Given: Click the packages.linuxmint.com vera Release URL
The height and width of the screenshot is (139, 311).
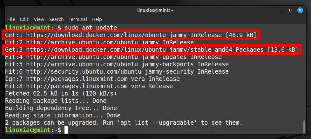Looking at the screenshot, I should point(77,86).
